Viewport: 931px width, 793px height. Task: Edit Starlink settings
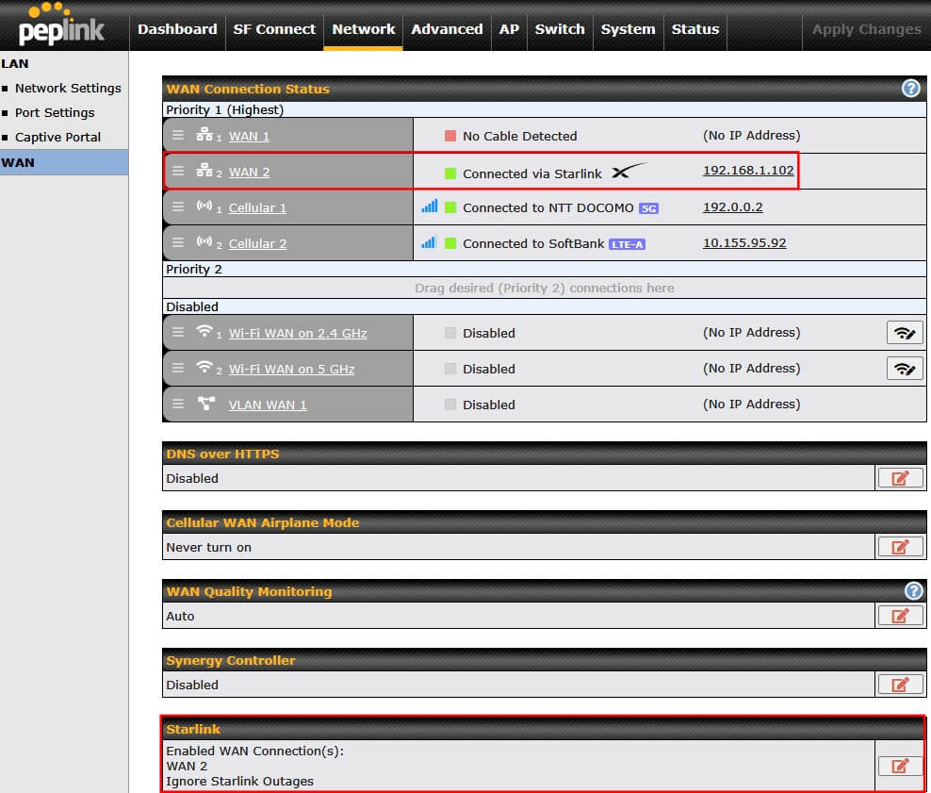pyautogui.click(x=900, y=766)
